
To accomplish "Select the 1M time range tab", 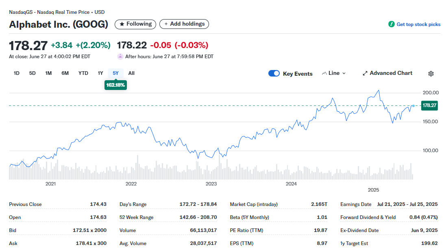I will click(48, 73).
